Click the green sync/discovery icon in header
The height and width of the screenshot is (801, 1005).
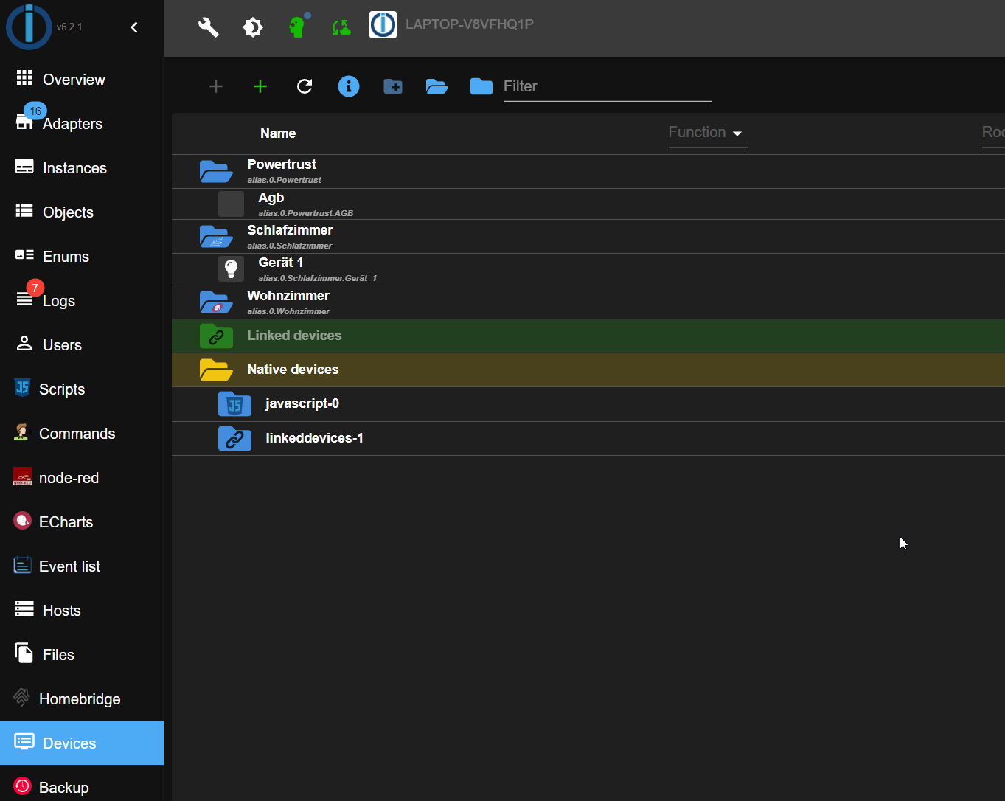pyautogui.click(x=341, y=27)
